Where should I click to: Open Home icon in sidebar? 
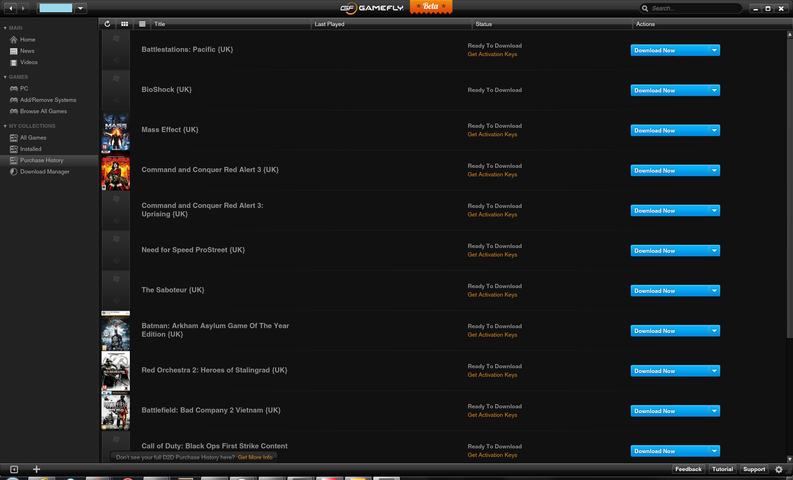coord(14,40)
